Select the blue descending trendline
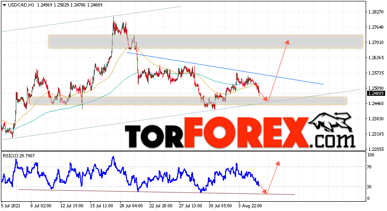Screen dimensions: 387x211 [225, 68]
